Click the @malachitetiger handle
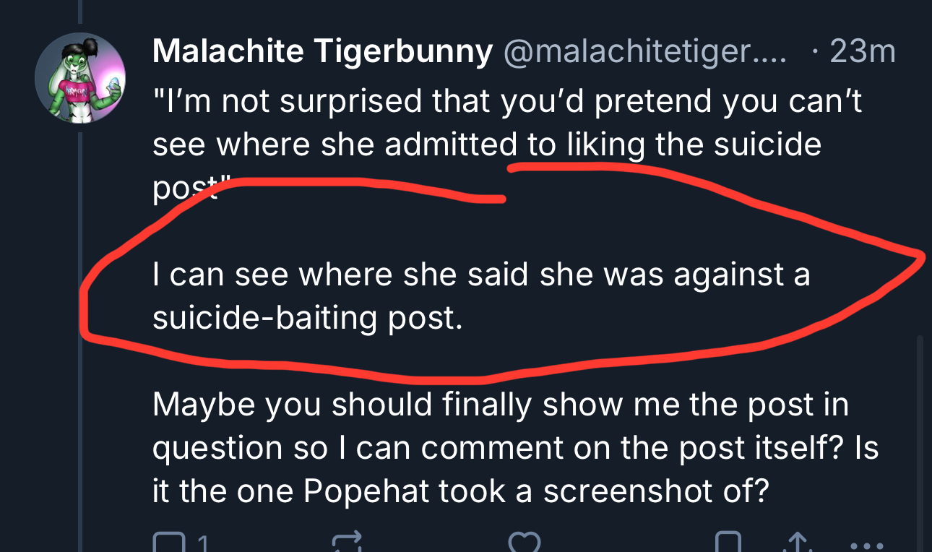 click(x=647, y=52)
